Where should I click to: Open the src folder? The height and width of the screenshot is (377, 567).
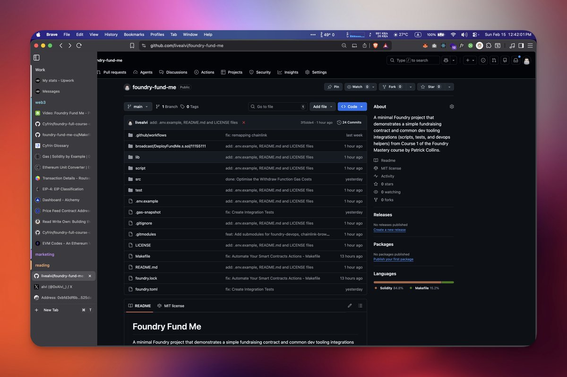[x=138, y=179]
